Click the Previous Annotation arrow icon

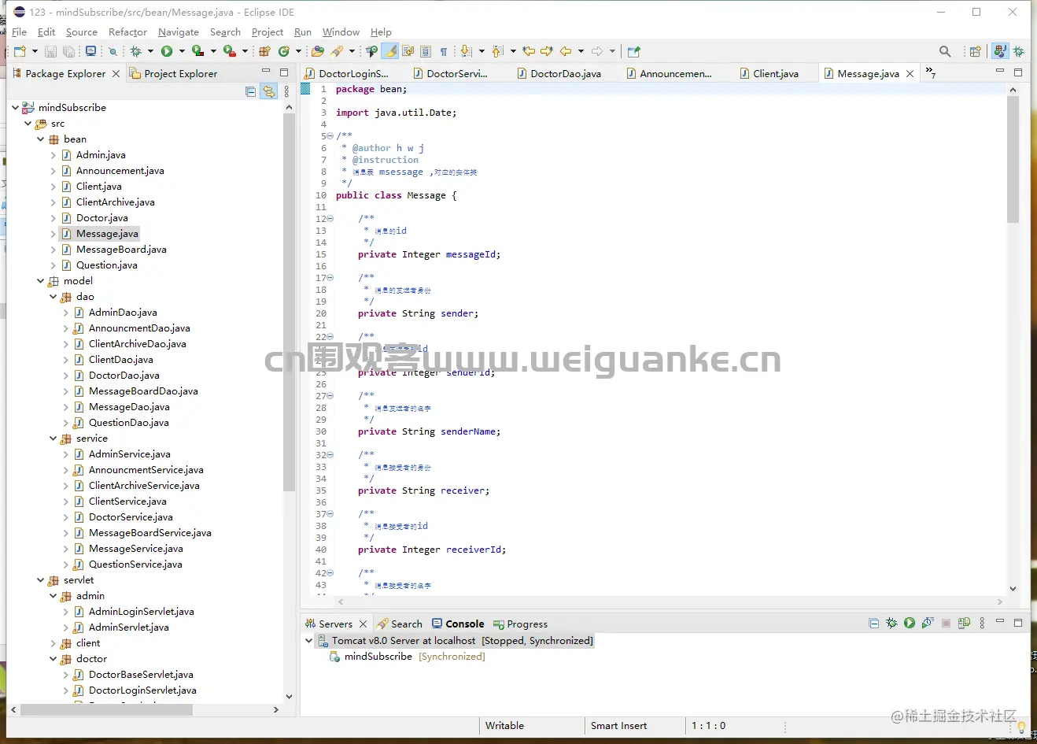(x=497, y=51)
